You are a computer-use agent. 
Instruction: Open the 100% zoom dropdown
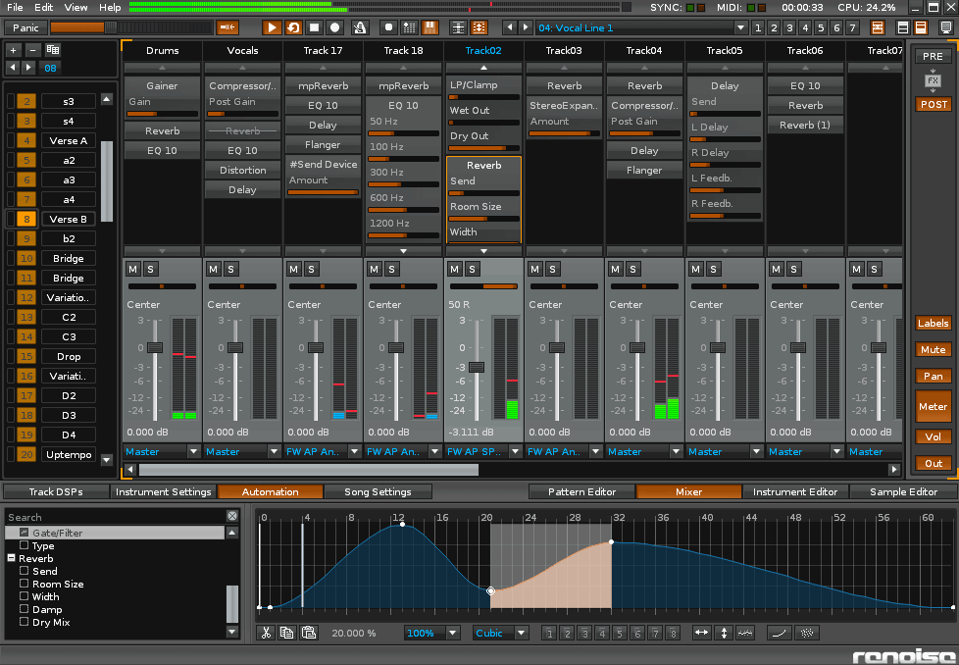[x=453, y=633]
